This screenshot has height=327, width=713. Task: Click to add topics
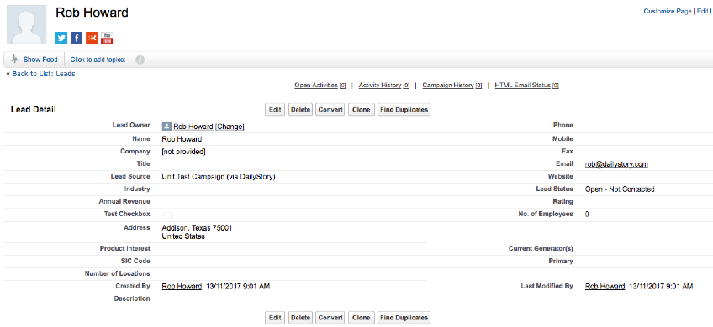98,60
